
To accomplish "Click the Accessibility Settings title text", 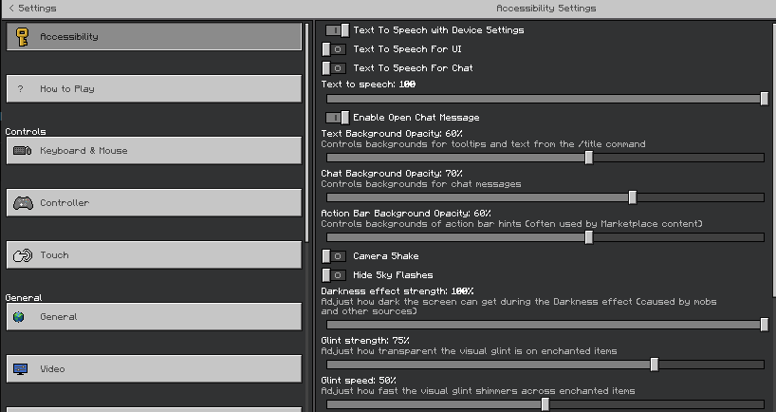I will tap(545, 8).
